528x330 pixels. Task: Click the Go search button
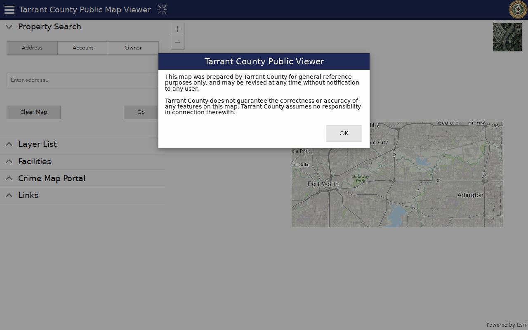pos(141,112)
